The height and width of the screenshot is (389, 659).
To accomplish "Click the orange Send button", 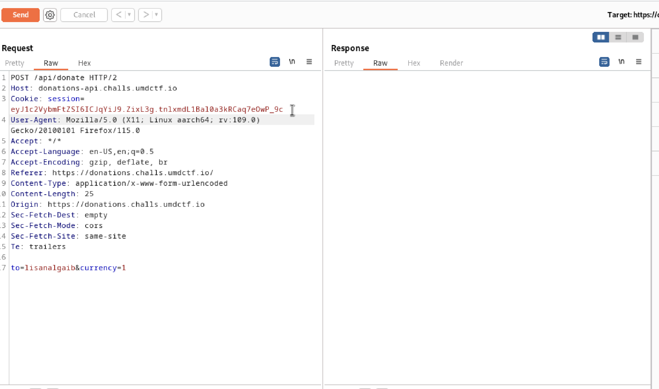I will click(20, 15).
